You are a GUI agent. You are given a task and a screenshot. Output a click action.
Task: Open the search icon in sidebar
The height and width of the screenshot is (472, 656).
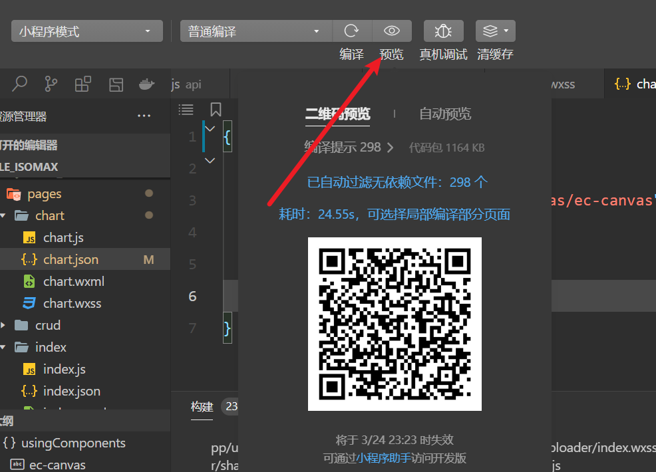pos(19,84)
